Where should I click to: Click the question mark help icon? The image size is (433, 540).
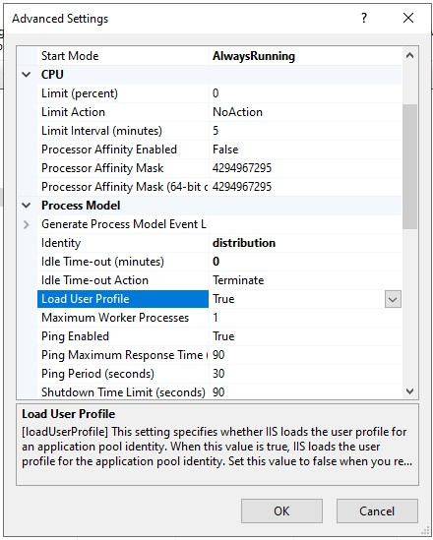(x=364, y=18)
